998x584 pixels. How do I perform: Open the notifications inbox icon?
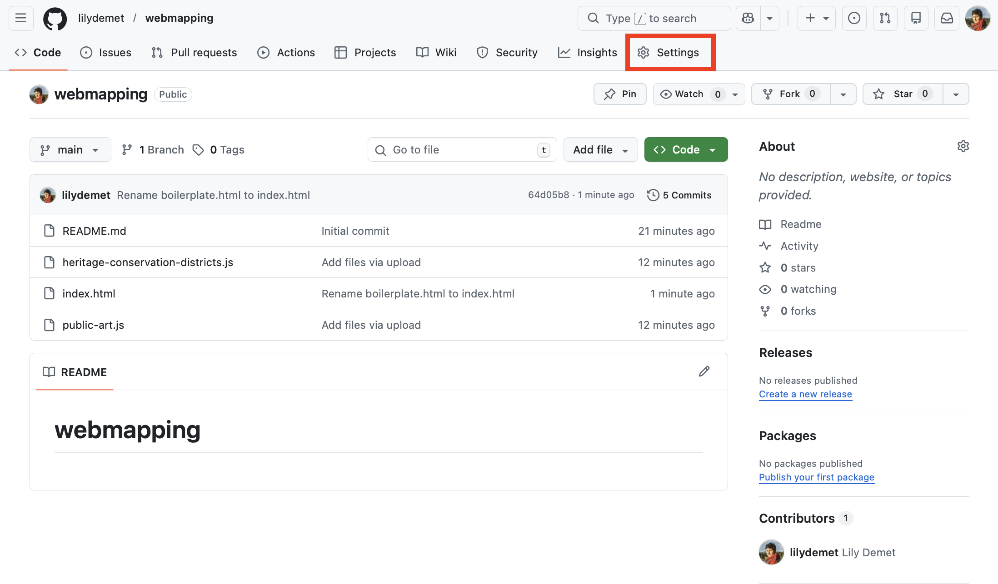click(x=947, y=18)
